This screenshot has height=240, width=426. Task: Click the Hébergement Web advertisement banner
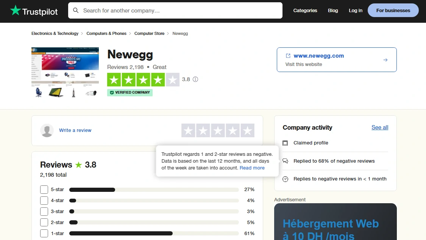pyautogui.click(x=335, y=222)
